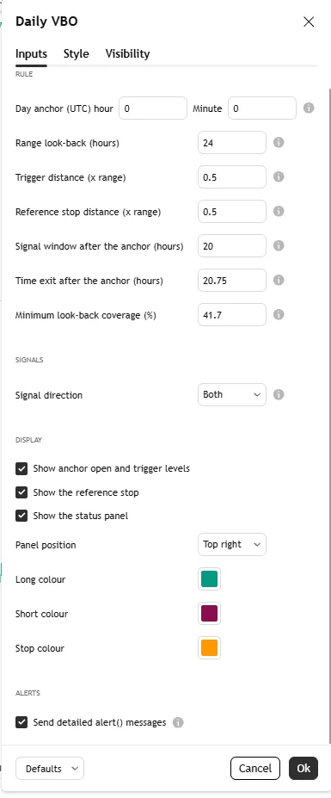This screenshot has height=798, width=331.
Task: Click info icon for Range look-back
Action: click(279, 143)
